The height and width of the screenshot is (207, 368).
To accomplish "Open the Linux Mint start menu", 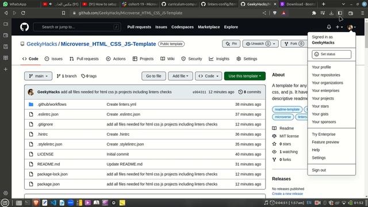I will click(5, 203).
